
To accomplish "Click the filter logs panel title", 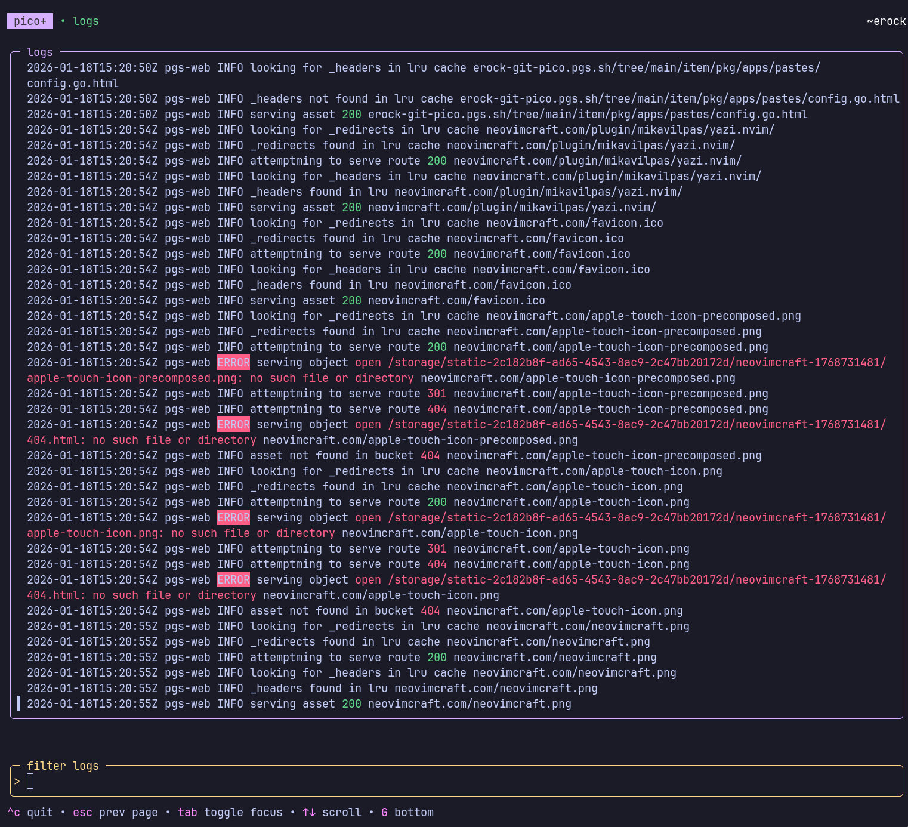I will (63, 766).
